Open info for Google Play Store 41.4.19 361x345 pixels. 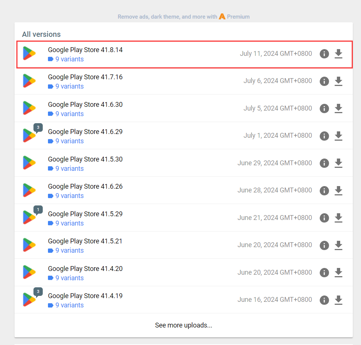click(x=324, y=300)
